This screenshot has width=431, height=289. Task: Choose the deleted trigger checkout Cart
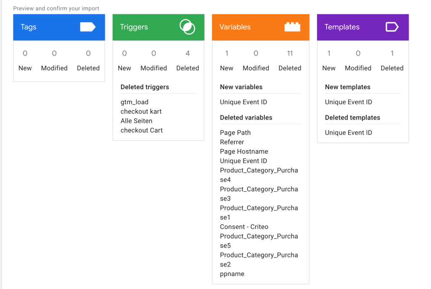pyautogui.click(x=141, y=130)
